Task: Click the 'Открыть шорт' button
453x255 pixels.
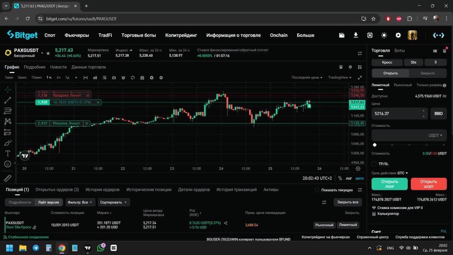Action: pyautogui.click(x=428, y=184)
